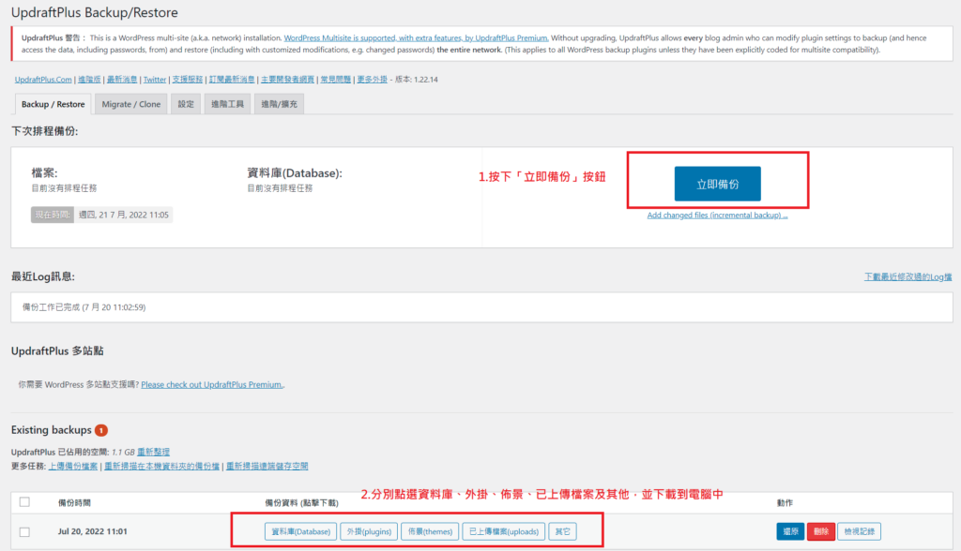The width and height of the screenshot is (961, 551).
Task: Download the 佈景(themes) backup file
Action: (429, 531)
